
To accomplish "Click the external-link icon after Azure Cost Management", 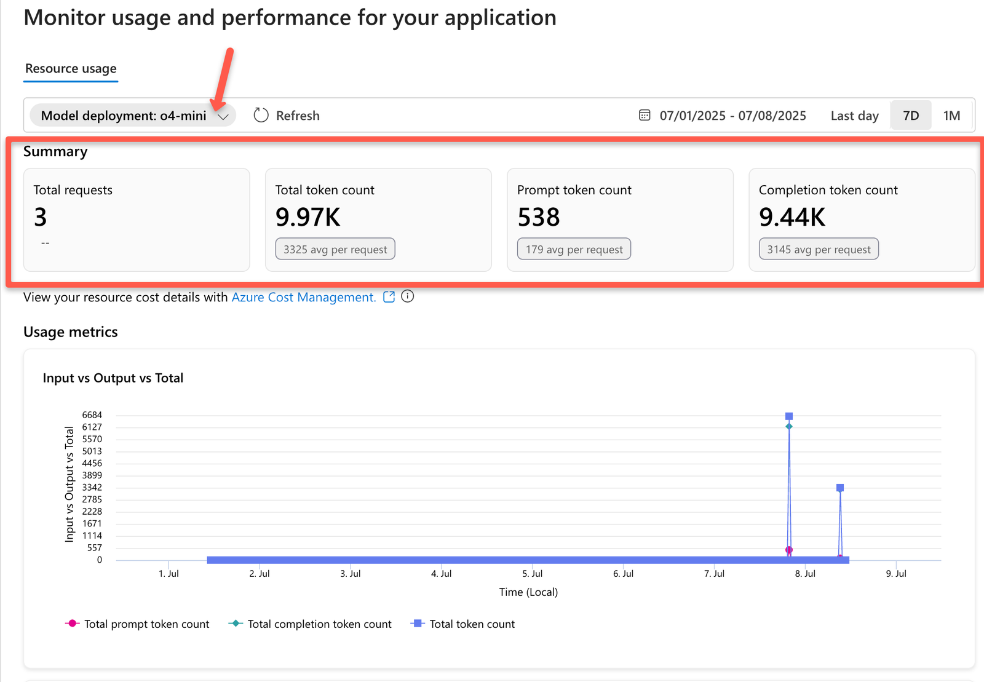I will coord(389,297).
